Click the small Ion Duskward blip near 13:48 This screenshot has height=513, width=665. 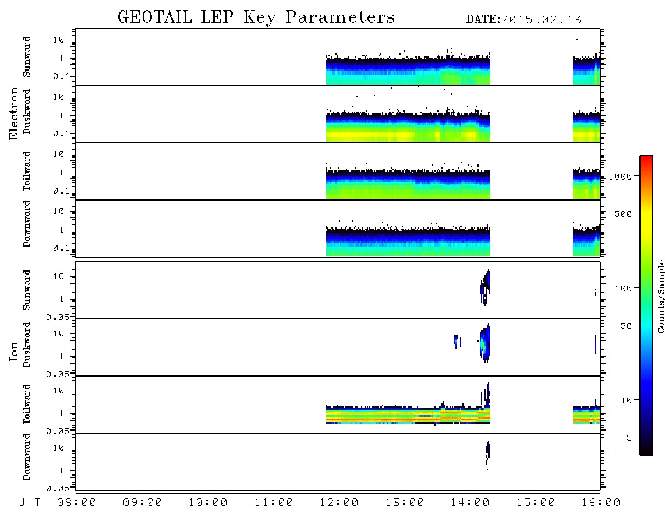point(457,341)
